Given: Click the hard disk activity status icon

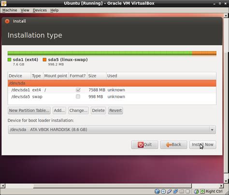Looking at the screenshot, I should pyautogui.click(x=157, y=192).
